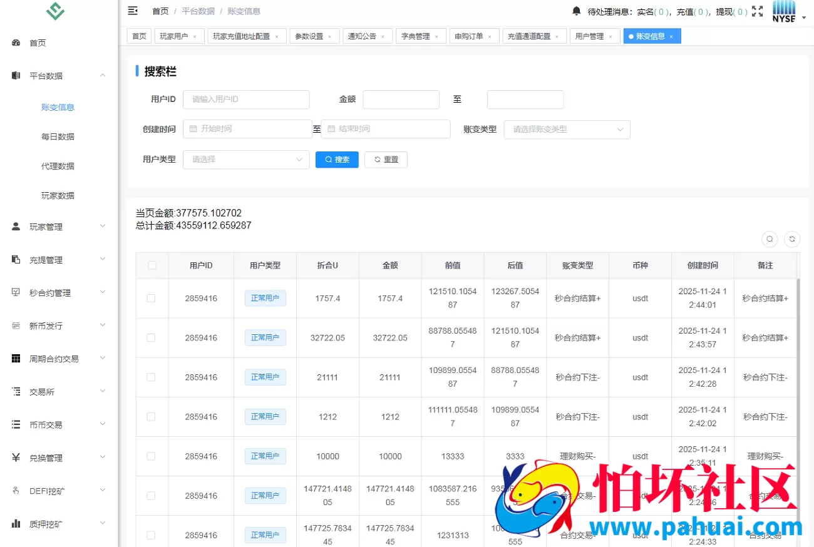
Task: Close the 参数设置 tab
Action: click(x=330, y=36)
